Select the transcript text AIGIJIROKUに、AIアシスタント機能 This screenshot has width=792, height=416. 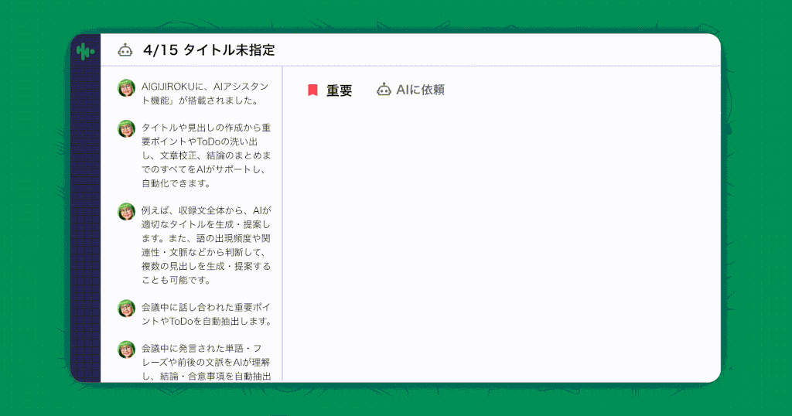(x=206, y=94)
